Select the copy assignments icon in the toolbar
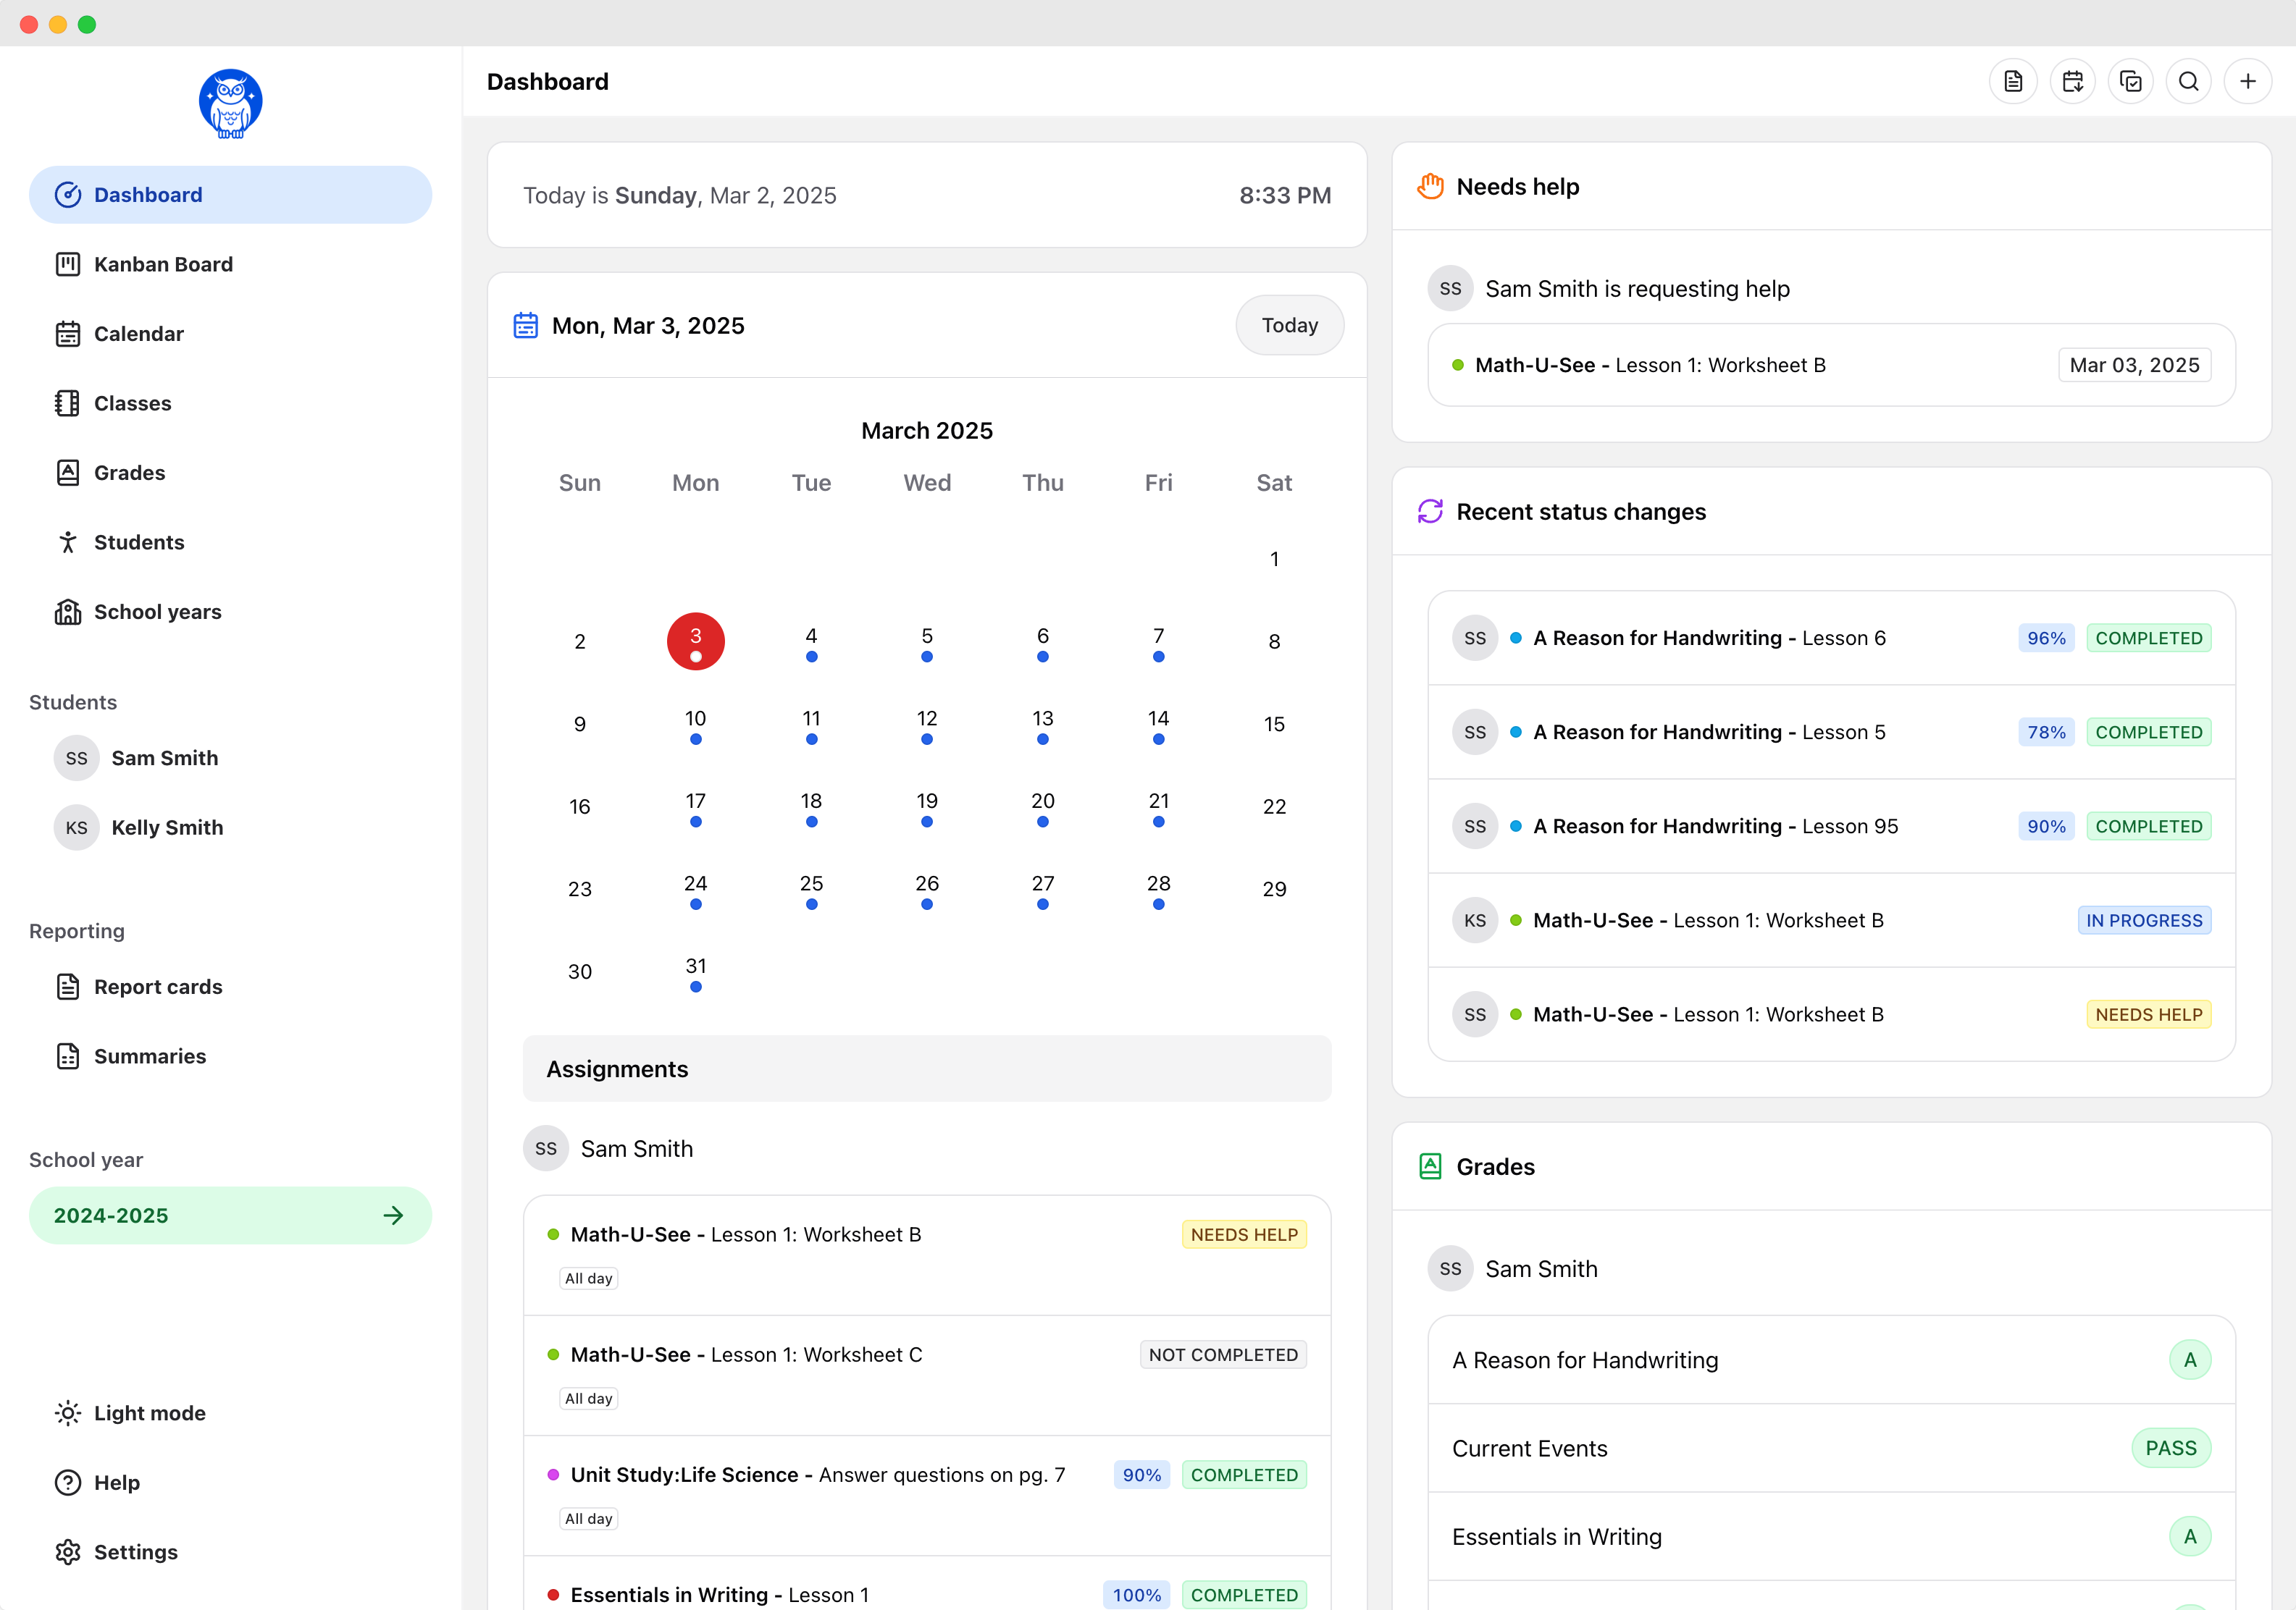 click(2131, 81)
